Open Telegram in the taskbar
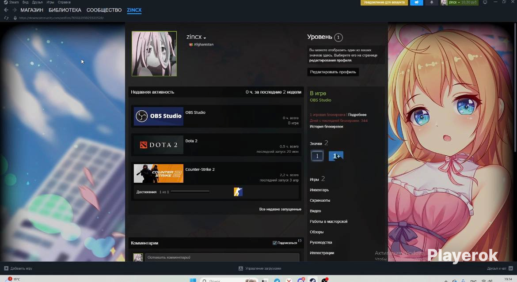The height and width of the screenshot is (282, 517). point(277,280)
